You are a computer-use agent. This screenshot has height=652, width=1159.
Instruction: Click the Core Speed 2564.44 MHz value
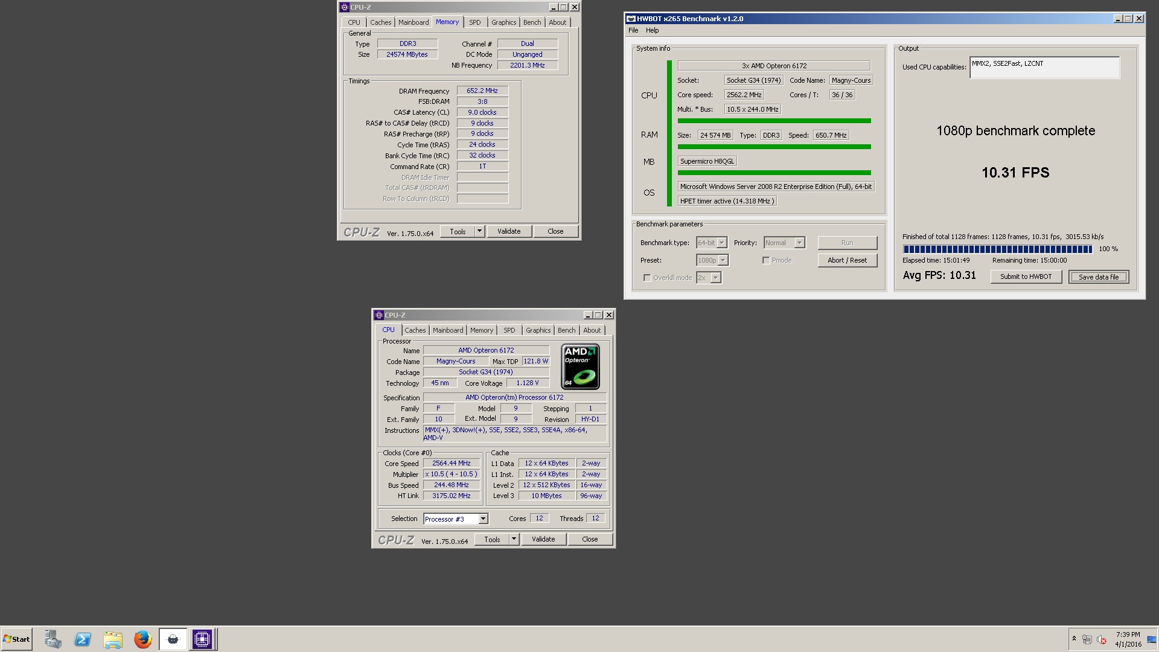(x=451, y=463)
